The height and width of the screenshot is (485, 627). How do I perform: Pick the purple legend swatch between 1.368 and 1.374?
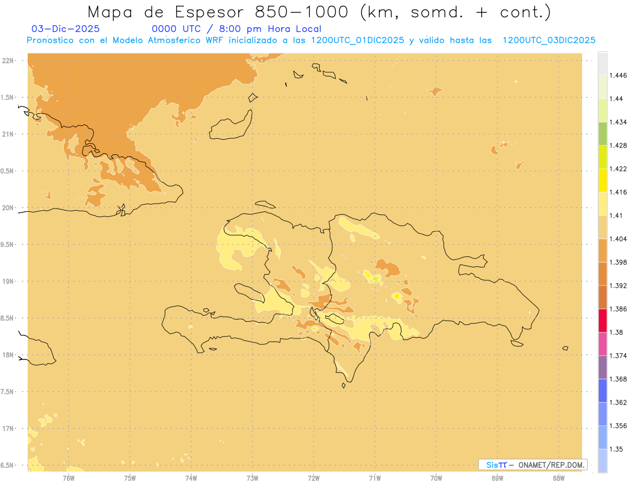tap(602, 367)
